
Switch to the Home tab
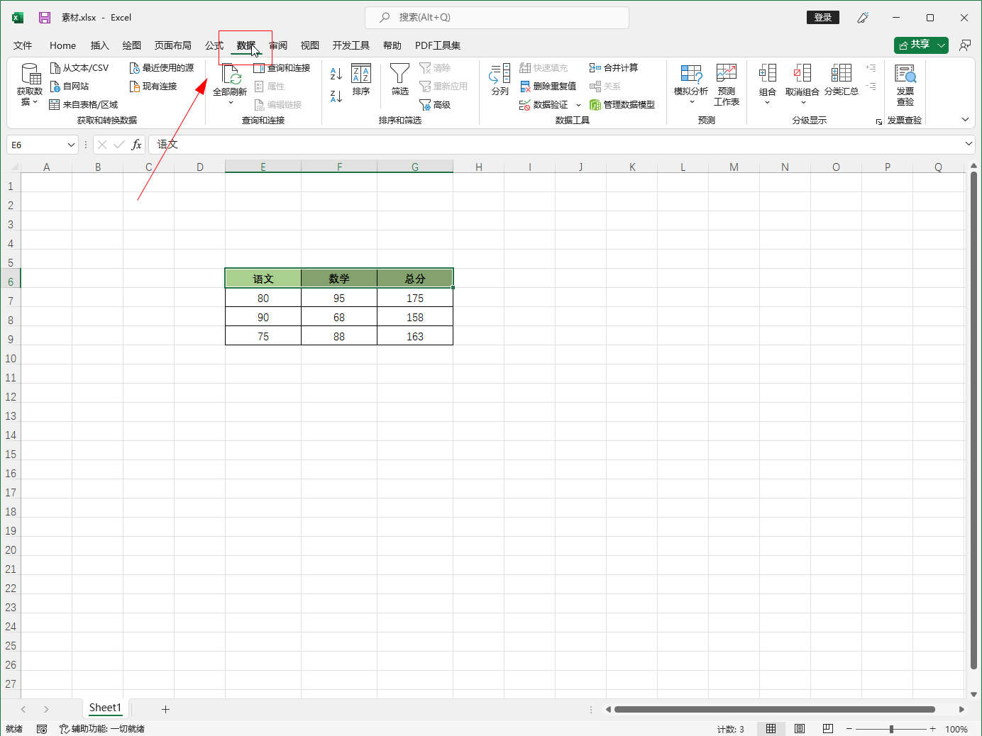[x=62, y=45]
